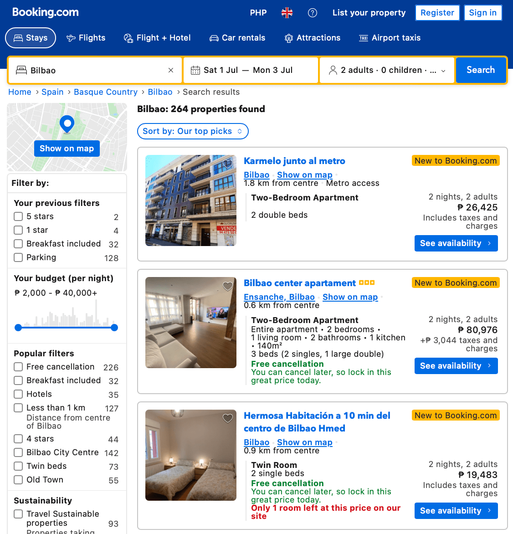
Task: Click the calendar icon in date field
Action: [x=195, y=70]
